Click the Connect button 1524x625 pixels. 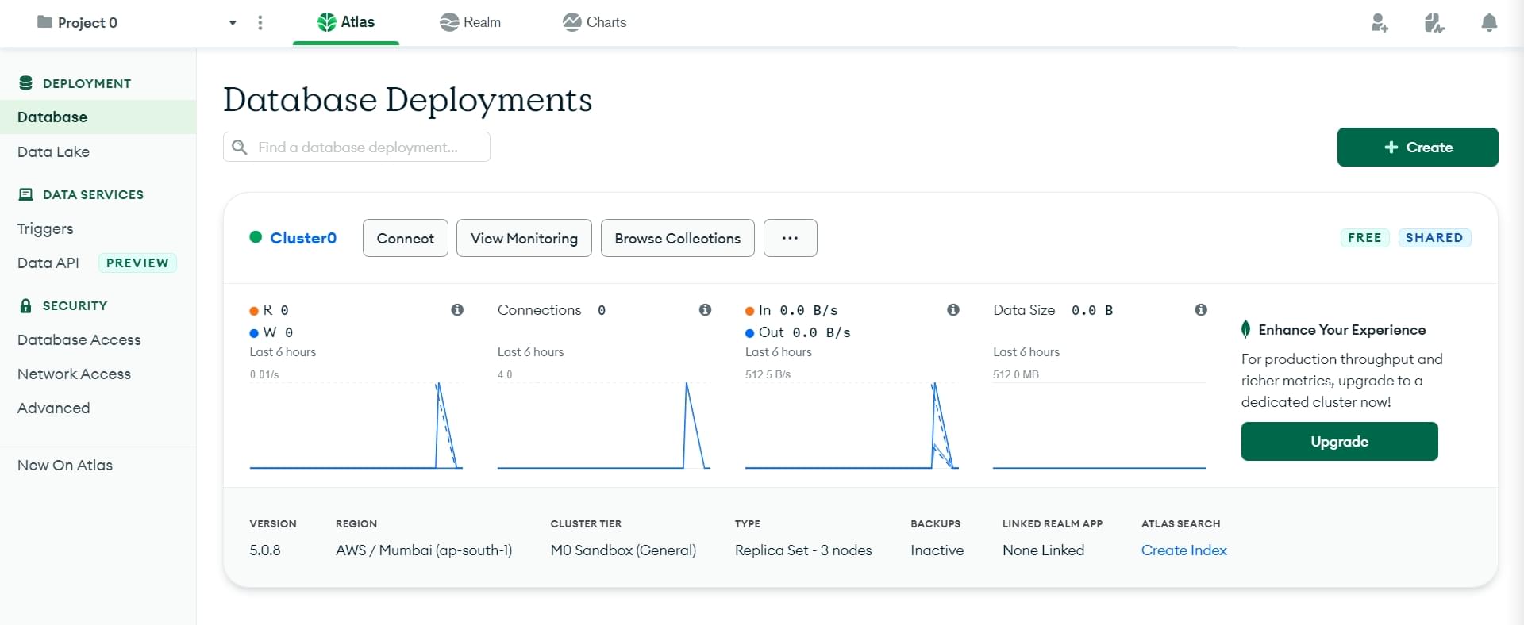[x=406, y=238]
